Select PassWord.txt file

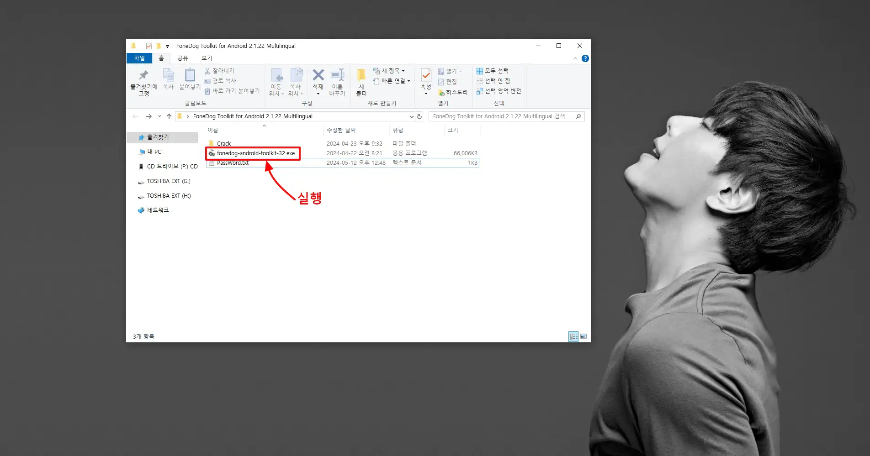coord(233,162)
